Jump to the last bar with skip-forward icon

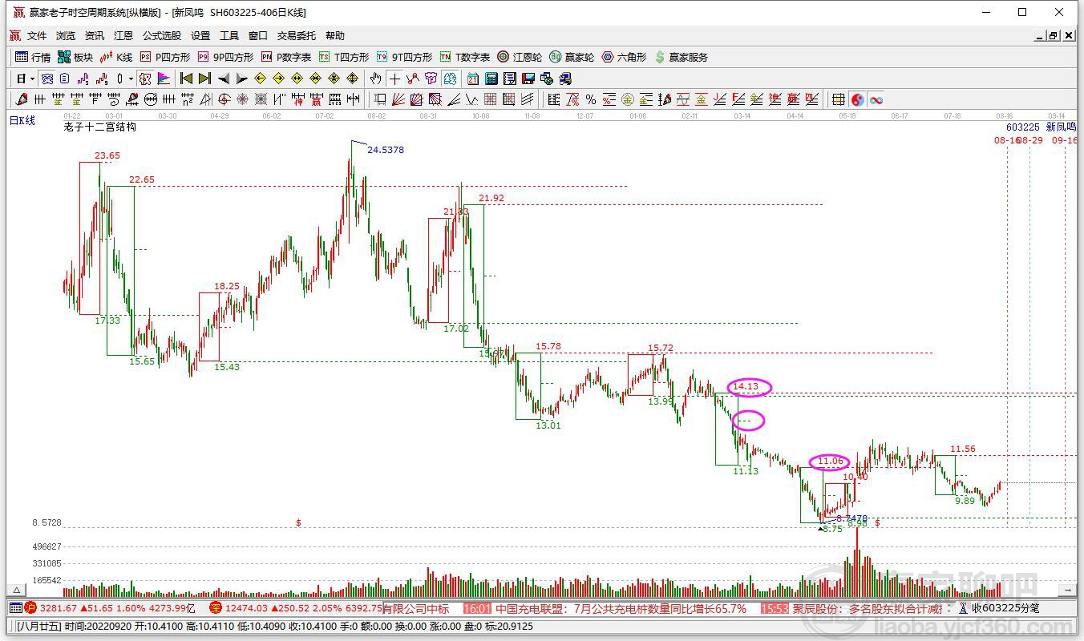[204, 79]
